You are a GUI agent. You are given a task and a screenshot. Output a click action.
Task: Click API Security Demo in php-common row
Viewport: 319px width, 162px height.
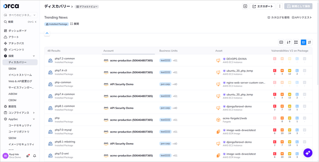coord(122,84)
